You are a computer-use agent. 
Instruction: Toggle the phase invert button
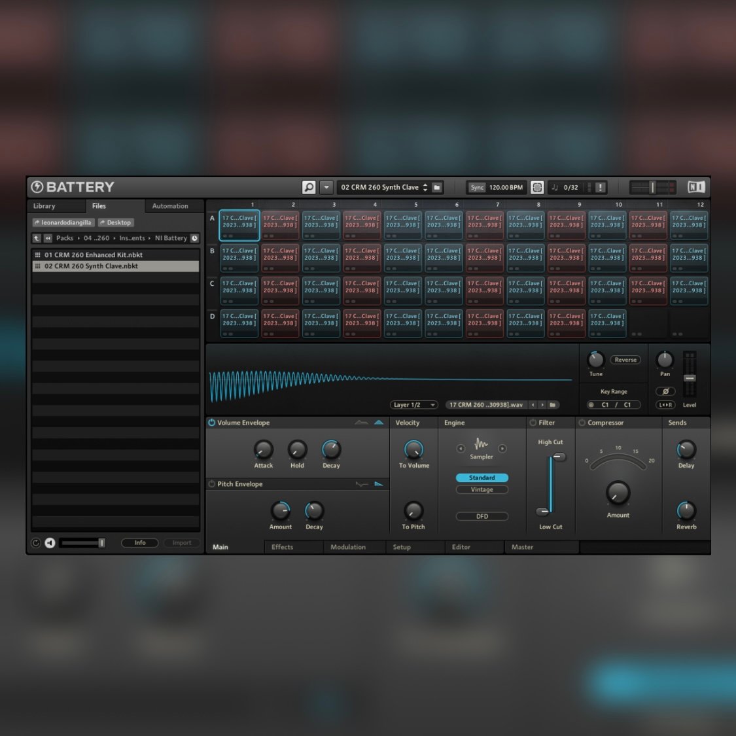coord(665,391)
